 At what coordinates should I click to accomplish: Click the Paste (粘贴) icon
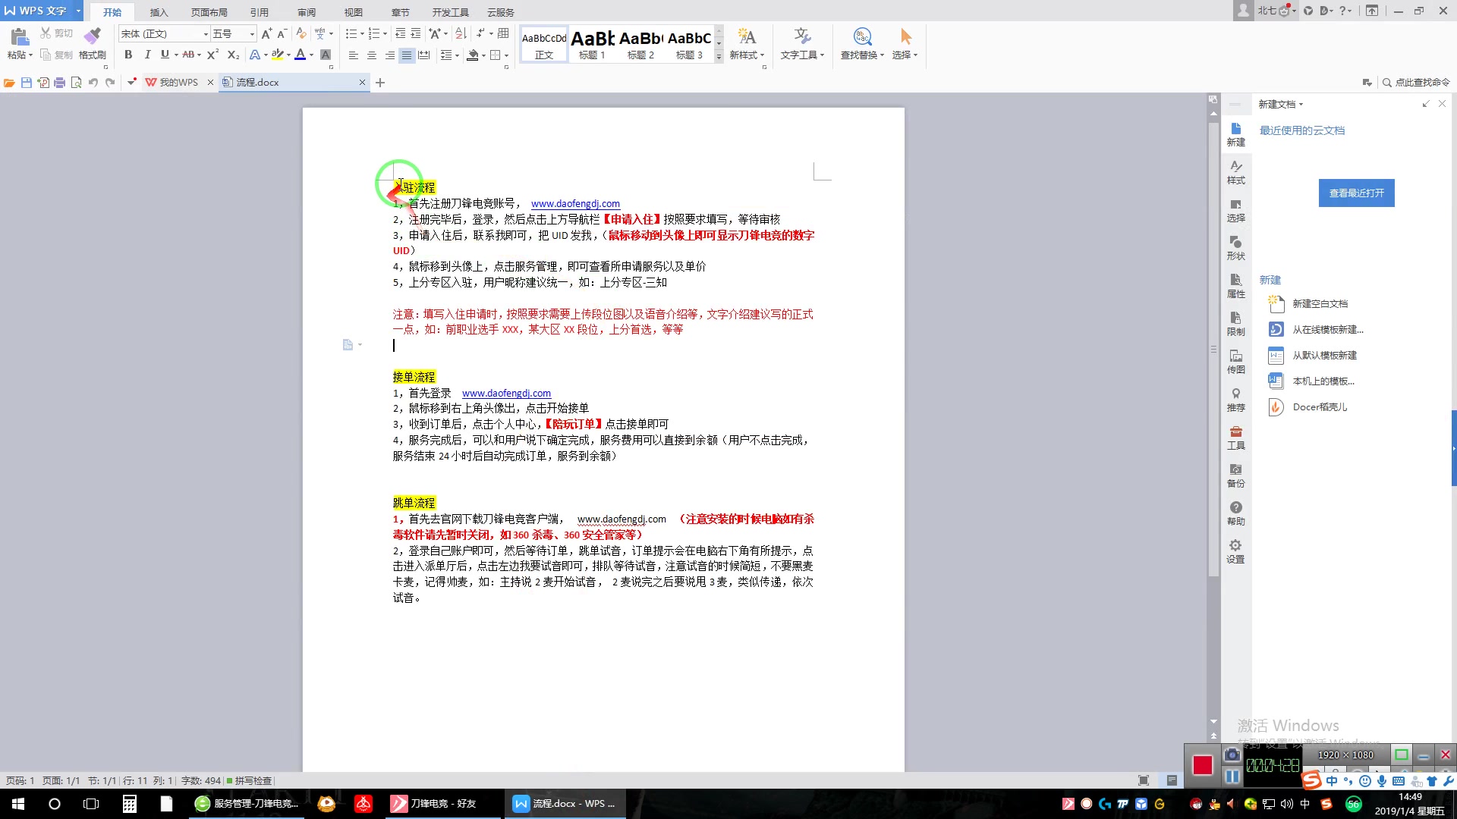[20, 36]
